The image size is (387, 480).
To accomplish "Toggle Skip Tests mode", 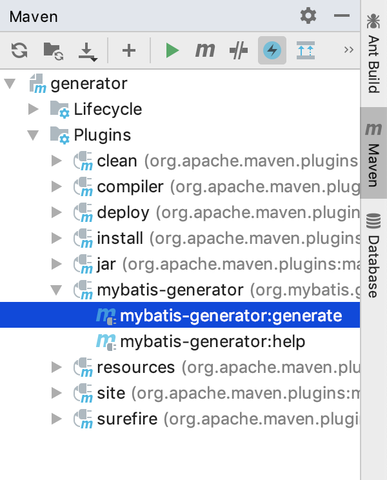I will (239, 50).
